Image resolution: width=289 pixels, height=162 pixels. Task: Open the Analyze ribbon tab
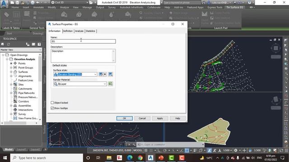[x=65, y=7]
